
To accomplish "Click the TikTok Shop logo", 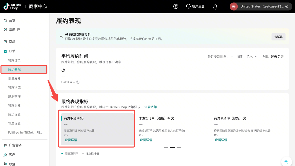I will (11, 6).
